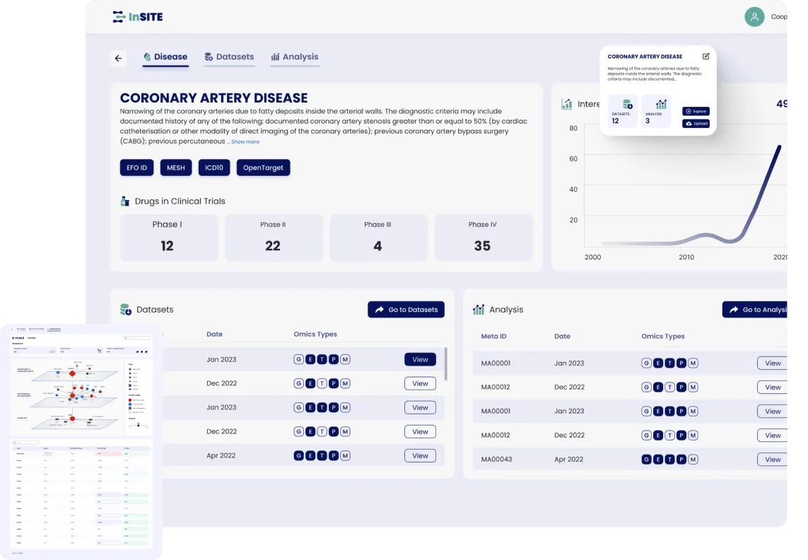Viewport: 808px width, 560px height.
Task: Expand the truncated description via Show more
Action: pyautogui.click(x=245, y=141)
